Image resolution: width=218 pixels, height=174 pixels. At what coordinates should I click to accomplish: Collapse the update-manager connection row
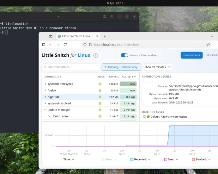tap(45, 110)
